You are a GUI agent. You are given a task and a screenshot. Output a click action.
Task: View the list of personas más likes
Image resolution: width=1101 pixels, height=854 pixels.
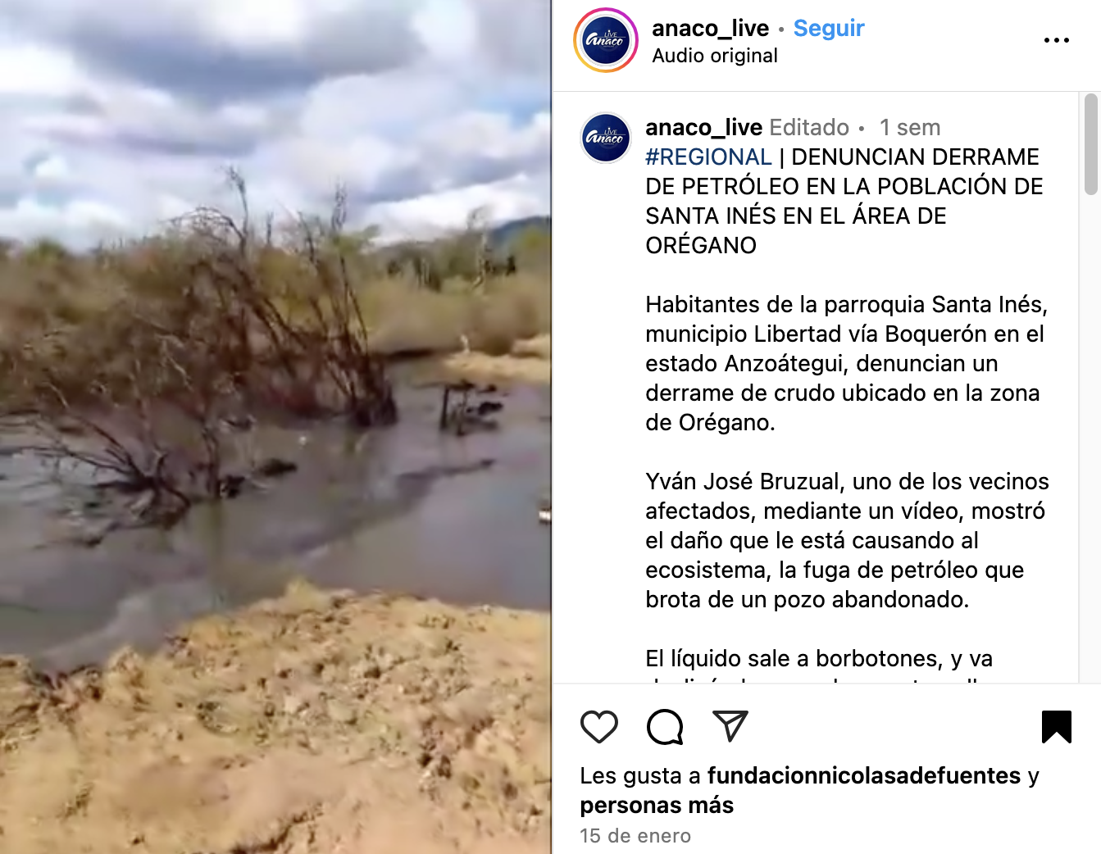click(x=657, y=805)
